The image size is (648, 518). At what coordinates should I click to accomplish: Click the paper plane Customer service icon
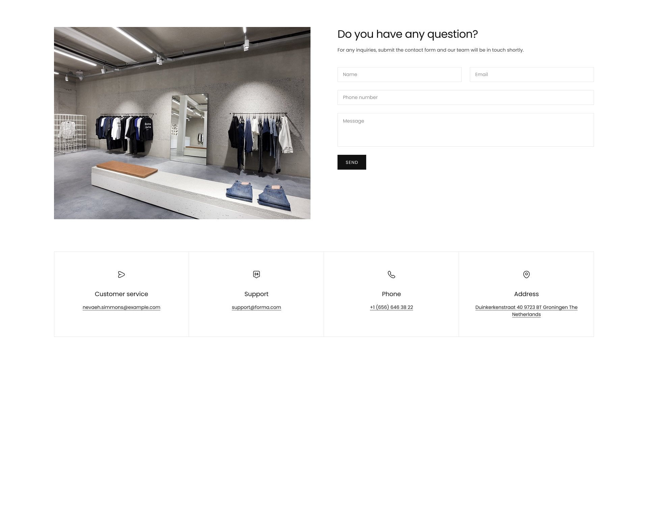pyautogui.click(x=122, y=275)
